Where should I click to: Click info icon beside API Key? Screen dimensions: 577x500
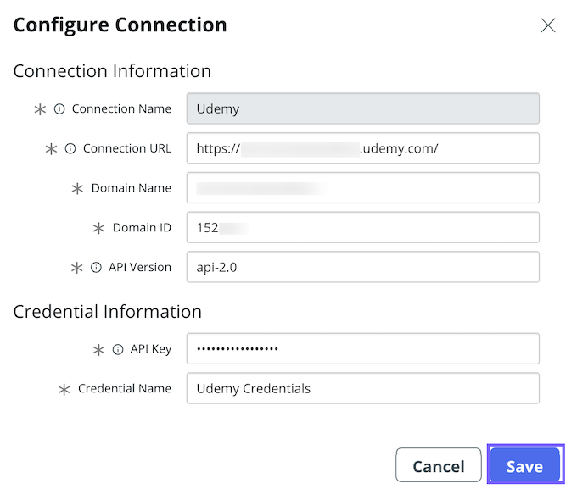click(118, 349)
